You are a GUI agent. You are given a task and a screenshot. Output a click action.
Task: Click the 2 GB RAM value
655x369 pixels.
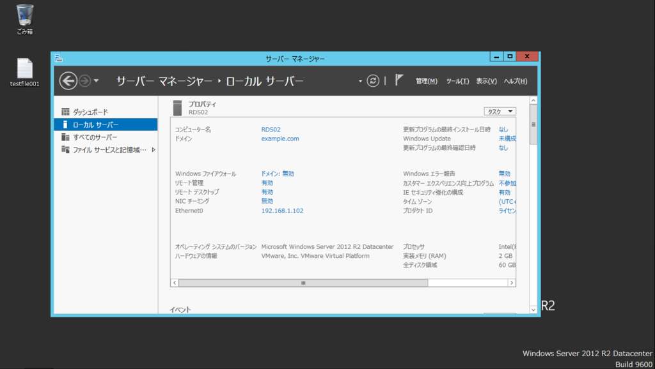(505, 255)
